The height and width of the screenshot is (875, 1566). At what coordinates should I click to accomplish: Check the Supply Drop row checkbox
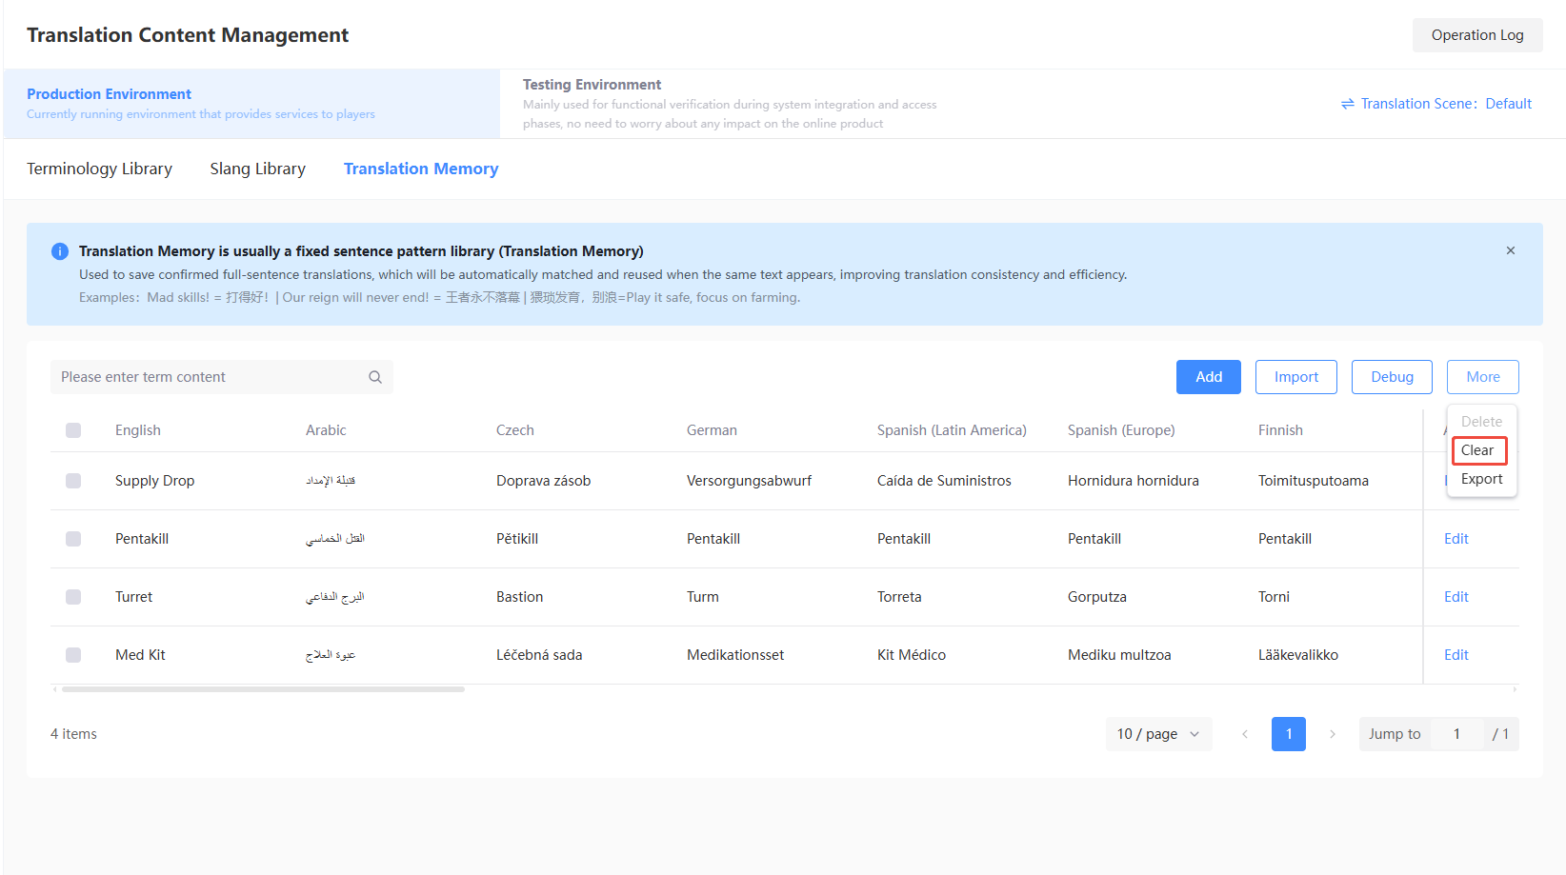tap(73, 481)
